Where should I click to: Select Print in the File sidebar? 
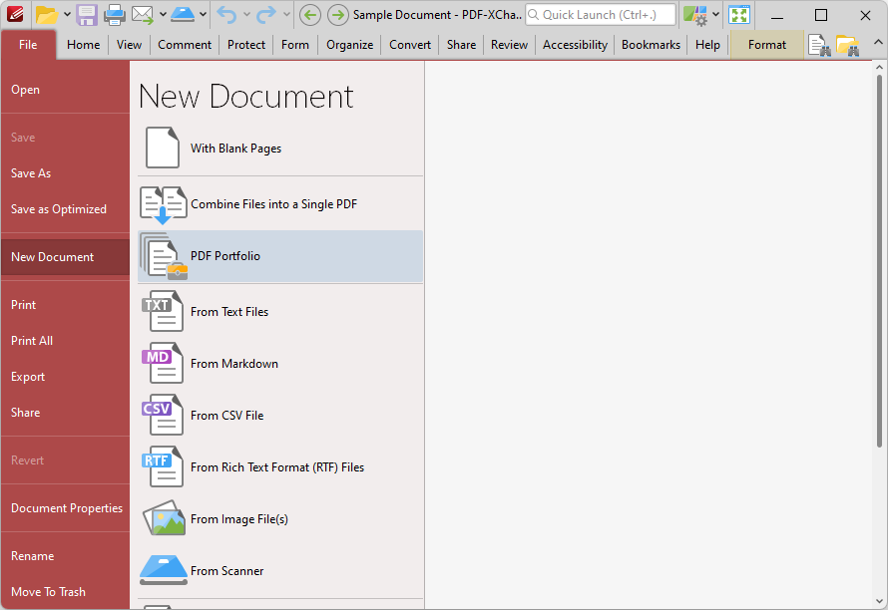click(x=65, y=304)
